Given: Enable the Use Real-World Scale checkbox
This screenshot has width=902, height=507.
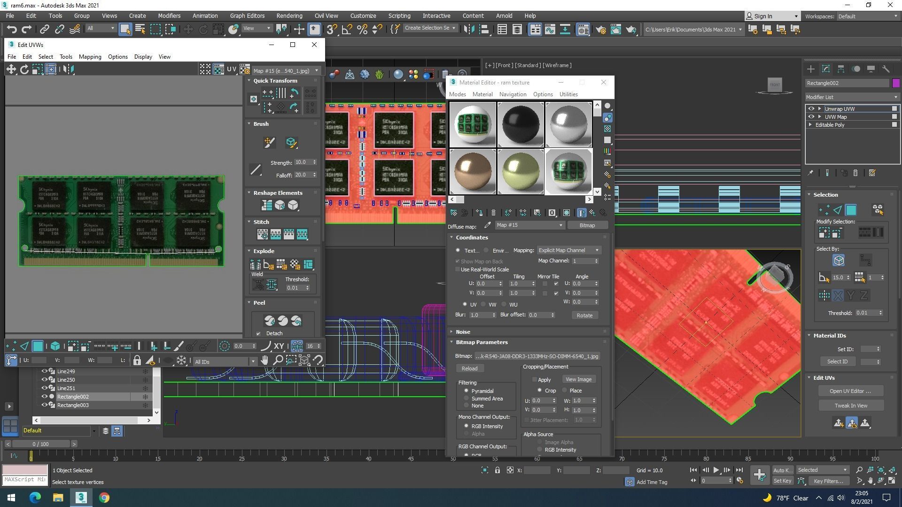Looking at the screenshot, I should (458, 269).
